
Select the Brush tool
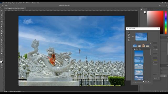(x=2, y=28)
